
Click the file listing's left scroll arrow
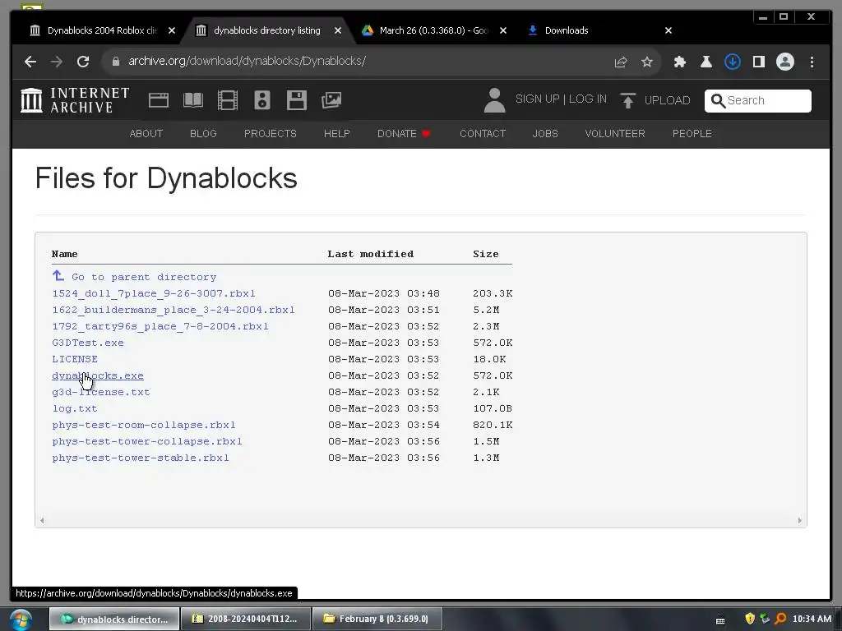click(42, 520)
